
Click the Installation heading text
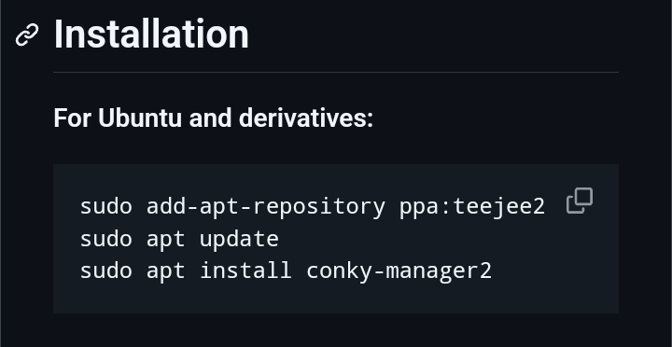click(151, 35)
